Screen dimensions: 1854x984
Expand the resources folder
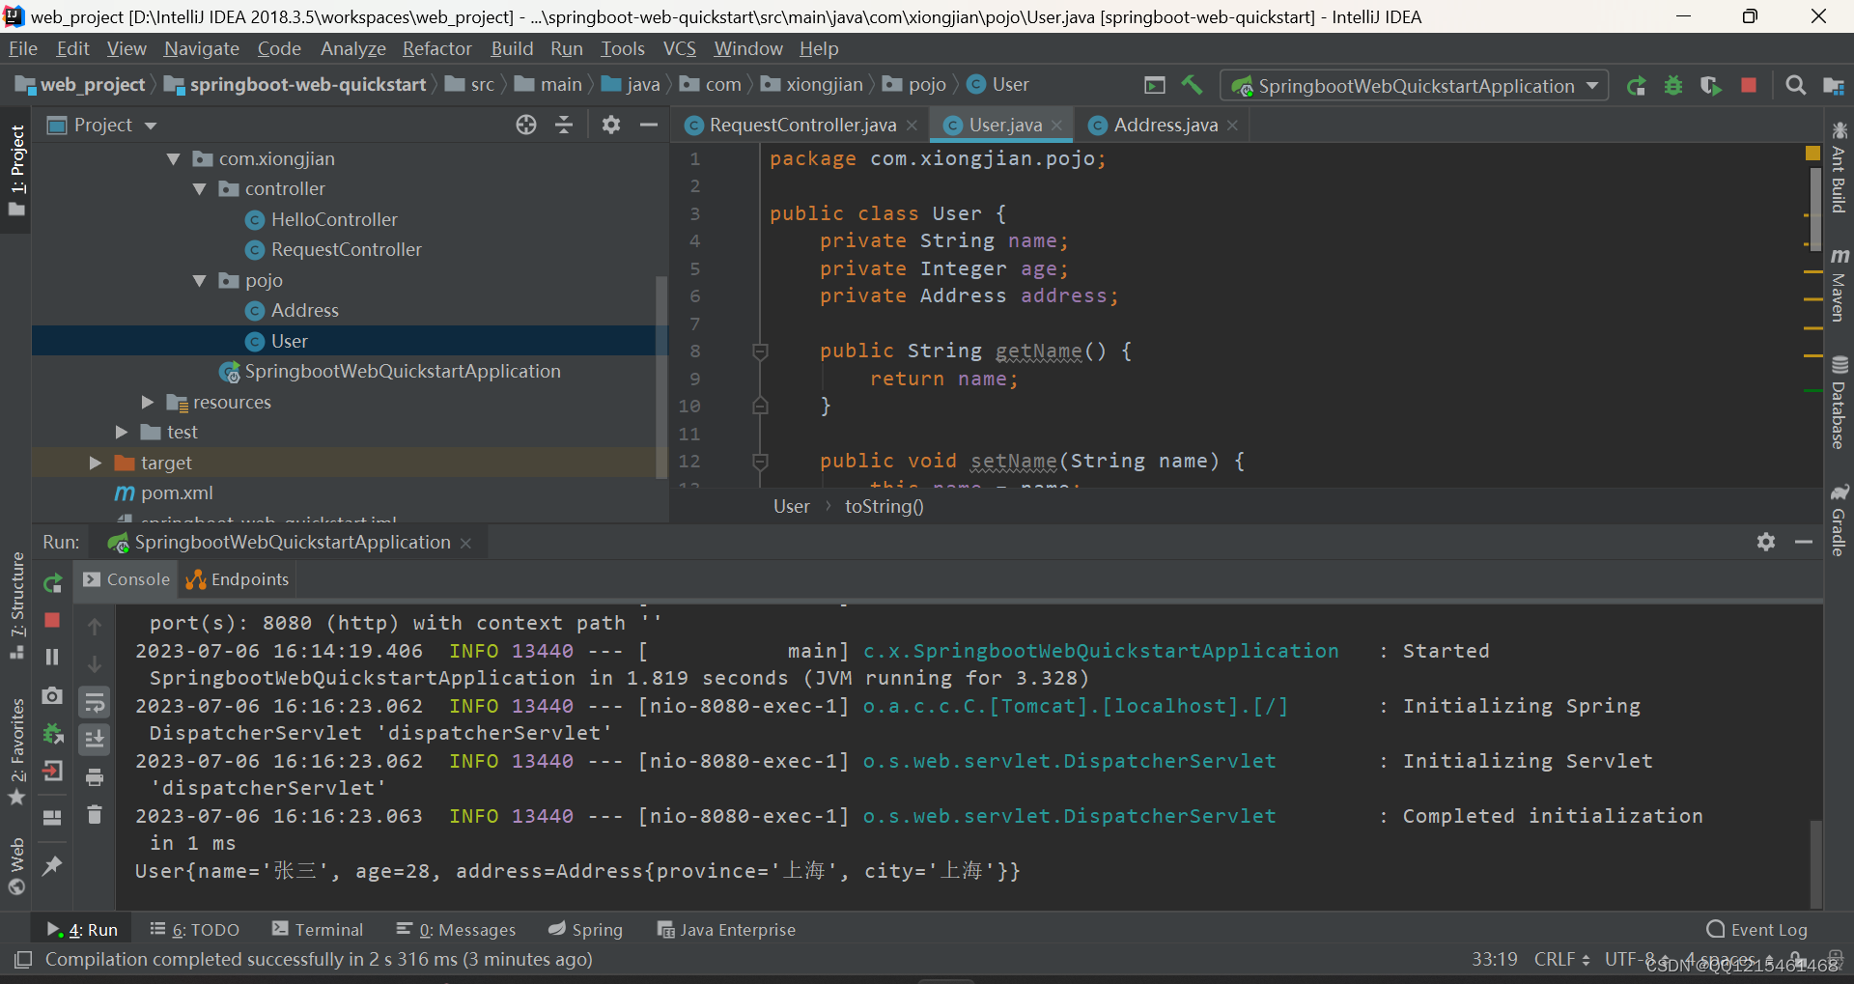(148, 402)
